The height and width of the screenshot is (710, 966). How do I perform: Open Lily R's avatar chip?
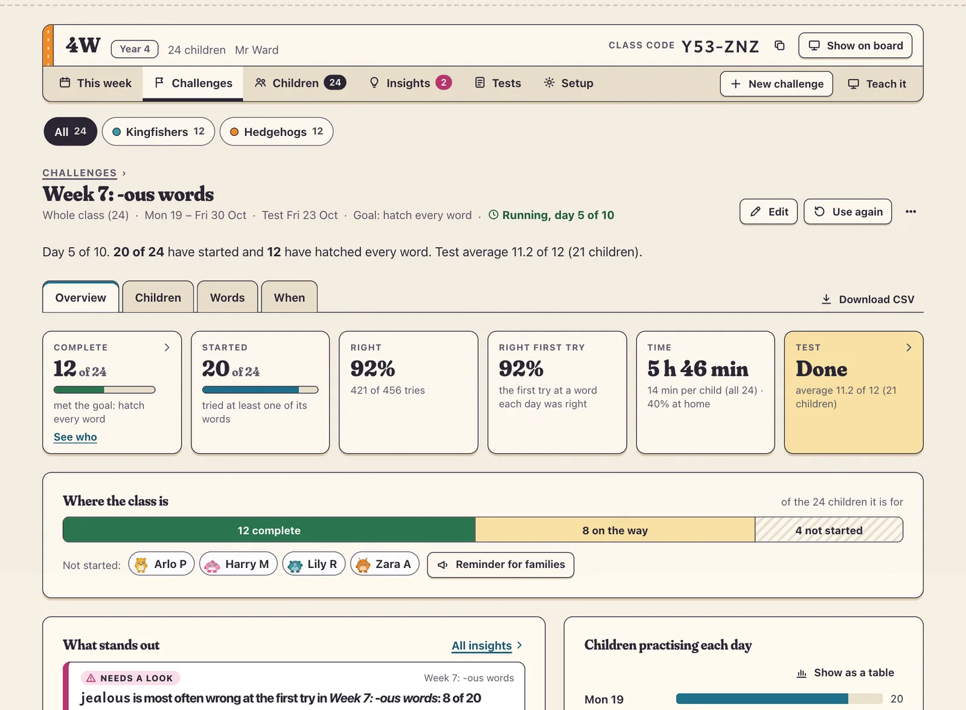coord(314,564)
